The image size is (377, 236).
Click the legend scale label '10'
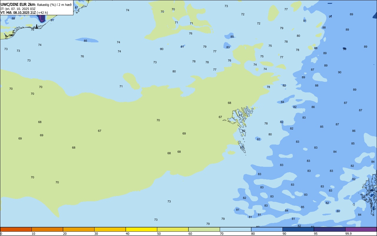click(33, 234)
